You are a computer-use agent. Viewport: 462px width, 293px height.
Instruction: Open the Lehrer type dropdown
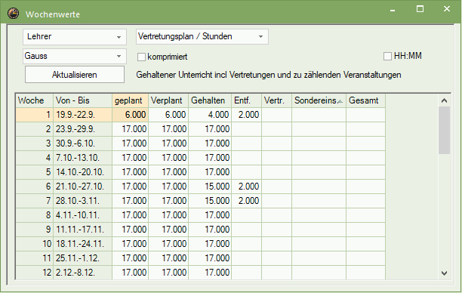tap(75, 37)
